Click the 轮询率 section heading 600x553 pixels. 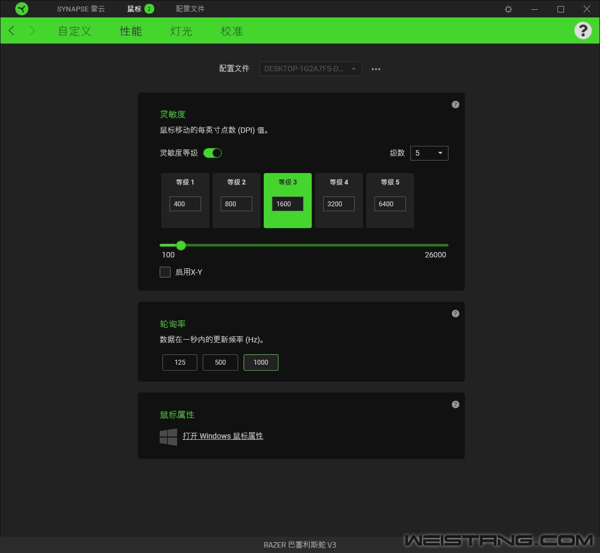(x=173, y=324)
